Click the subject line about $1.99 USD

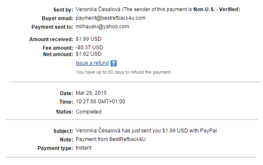click(146, 131)
